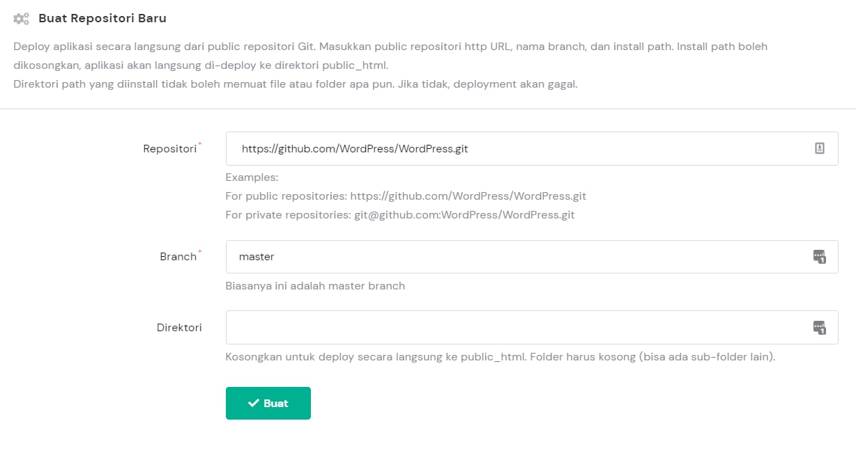Screen dimensions: 856x453
Task: Click the Branch field label
Action: click(x=178, y=257)
